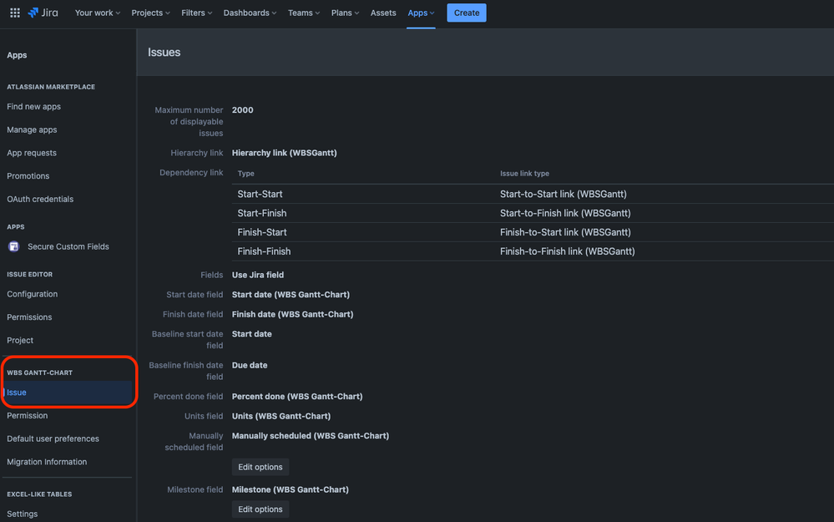Image resolution: width=834 pixels, height=522 pixels.
Task: Click the Issue link type column header
Action: 524,174
